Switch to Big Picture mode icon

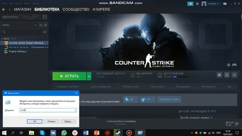(225, 4)
